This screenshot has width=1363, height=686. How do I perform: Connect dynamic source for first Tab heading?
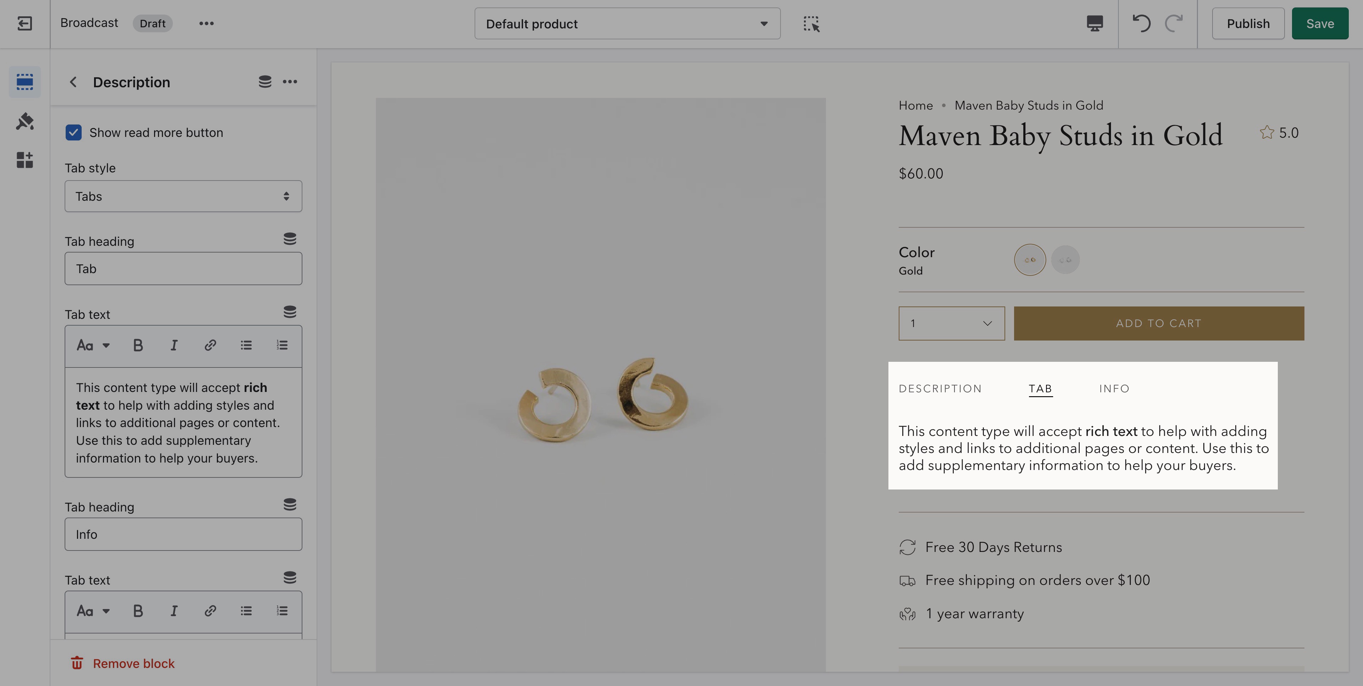click(x=289, y=239)
